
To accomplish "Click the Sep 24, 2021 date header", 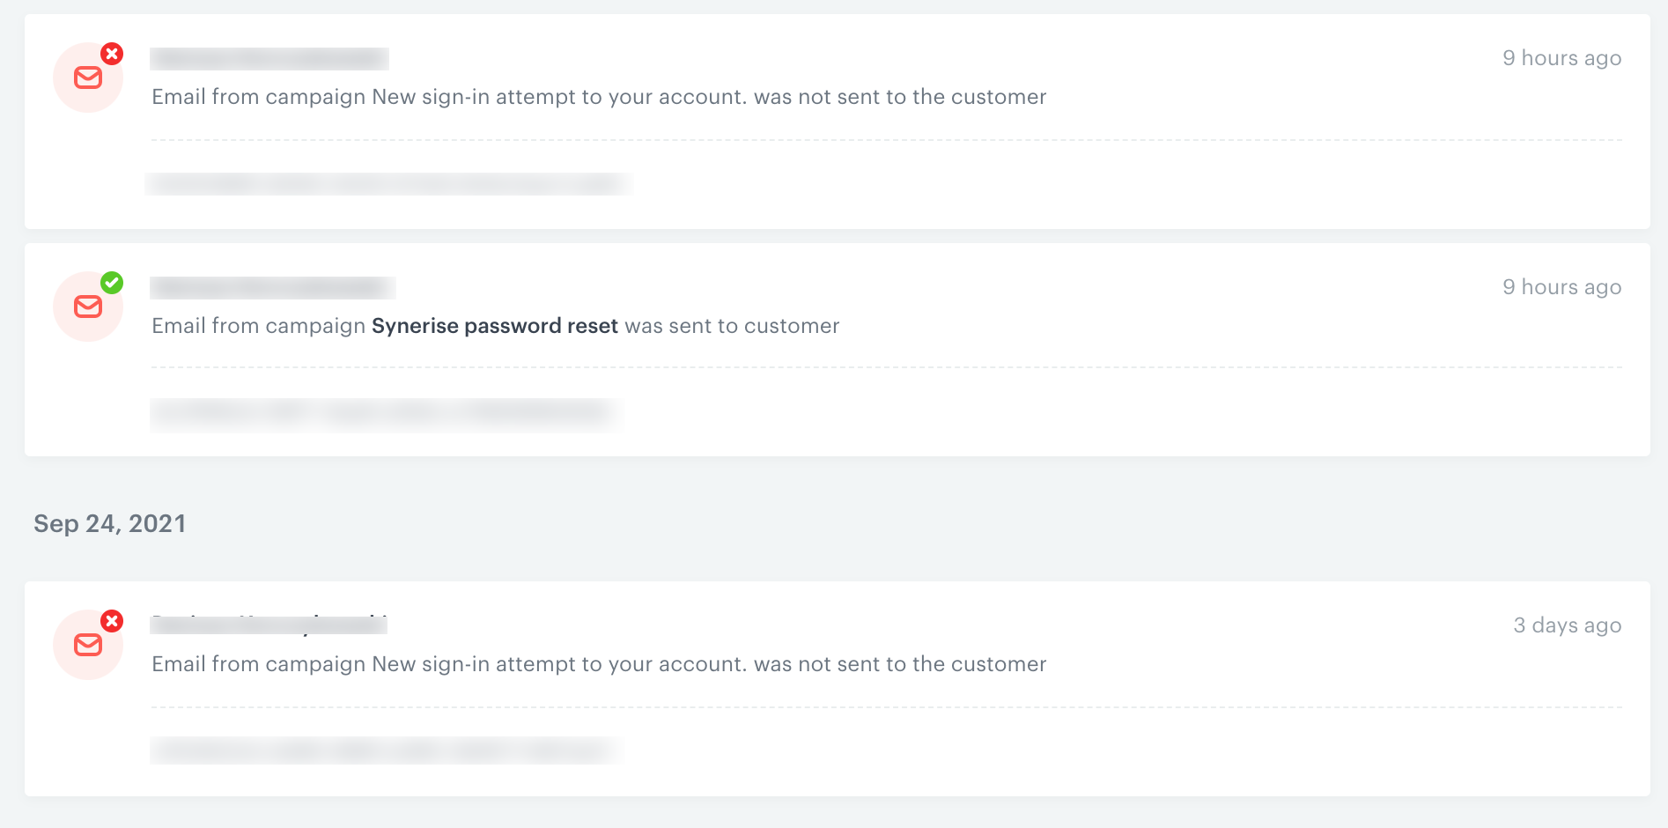I will 110,524.
